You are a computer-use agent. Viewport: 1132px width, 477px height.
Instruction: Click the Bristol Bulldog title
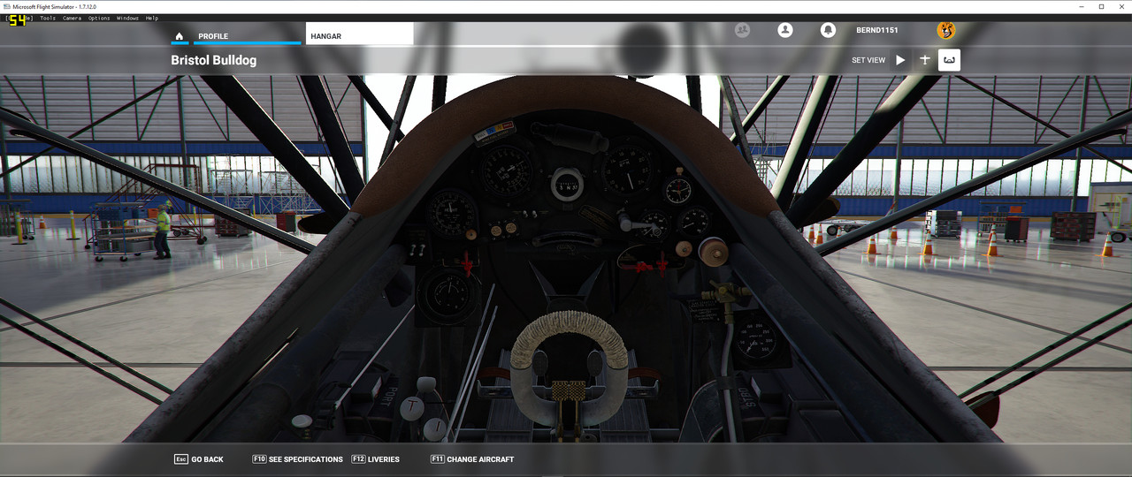(214, 60)
